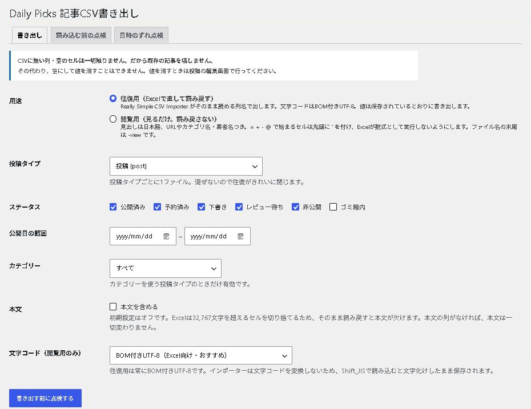Screen dimensions: 531x409
Task: Click the カテゴリー setting label
Action: point(25,266)
